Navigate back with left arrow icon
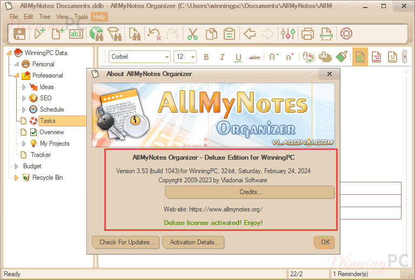 250,34
